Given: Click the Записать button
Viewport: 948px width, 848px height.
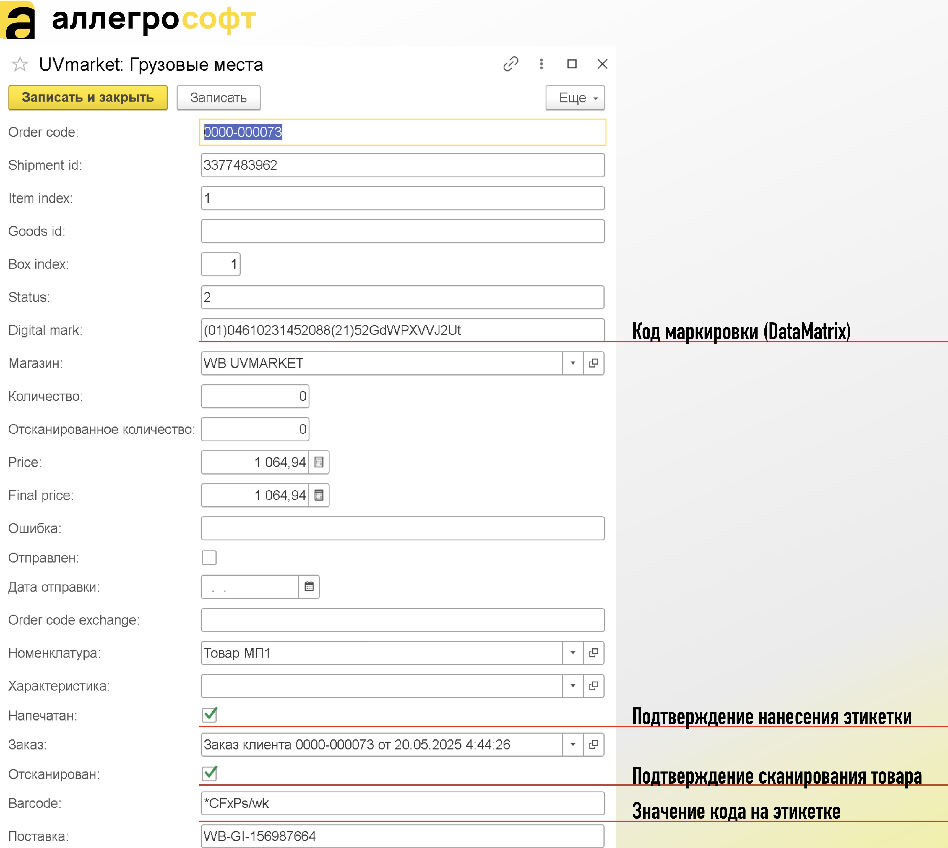Looking at the screenshot, I should pos(218,98).
